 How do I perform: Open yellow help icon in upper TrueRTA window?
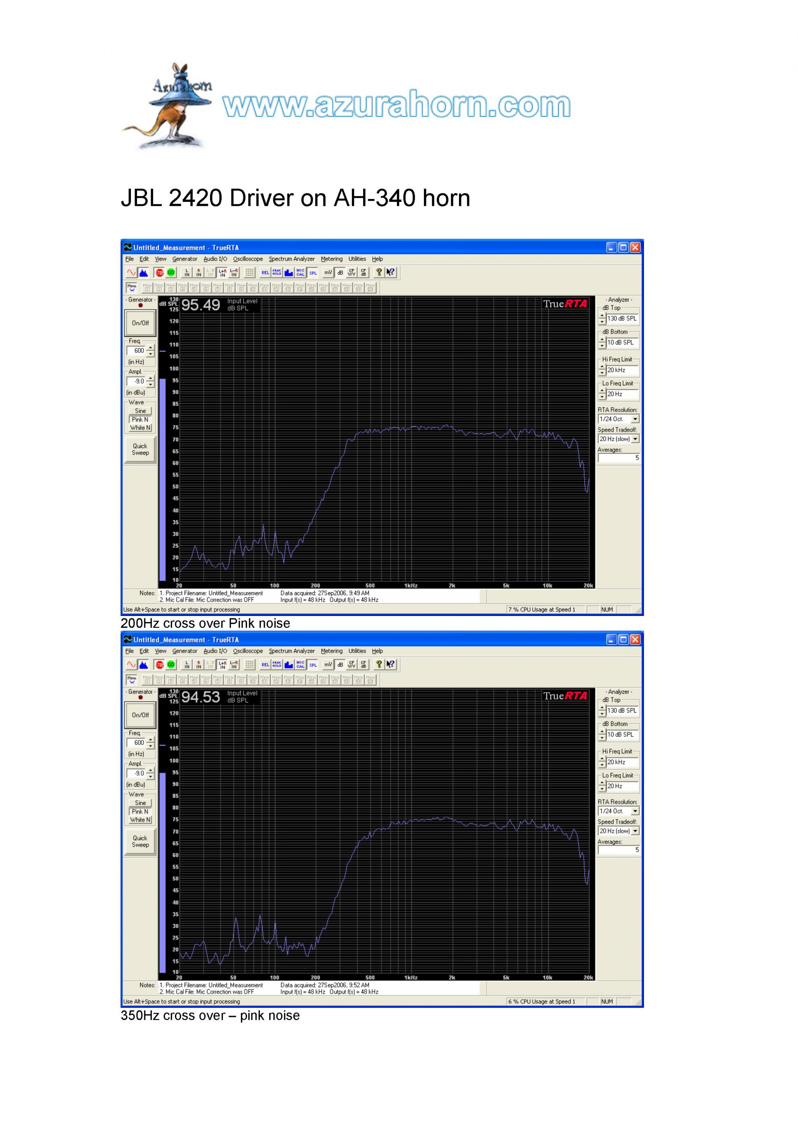[x=379, y=272]
